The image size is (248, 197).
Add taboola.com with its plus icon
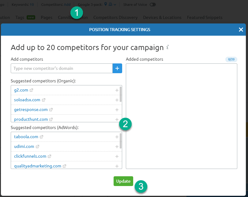[x=117, y=137]
